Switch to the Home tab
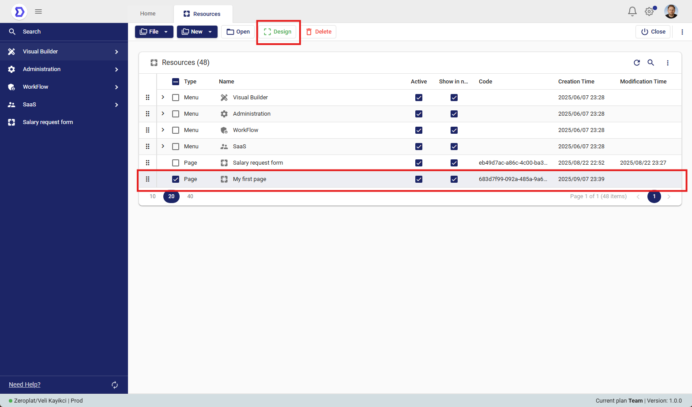This screenshot has width=692, height=407. [x=148, y=14]
